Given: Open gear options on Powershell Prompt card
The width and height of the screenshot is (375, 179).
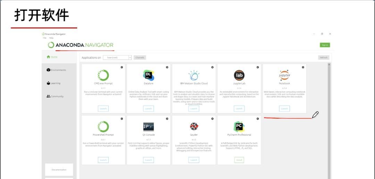Looking at the screenshot, I should pyautogui.click(x=122, y=119).
